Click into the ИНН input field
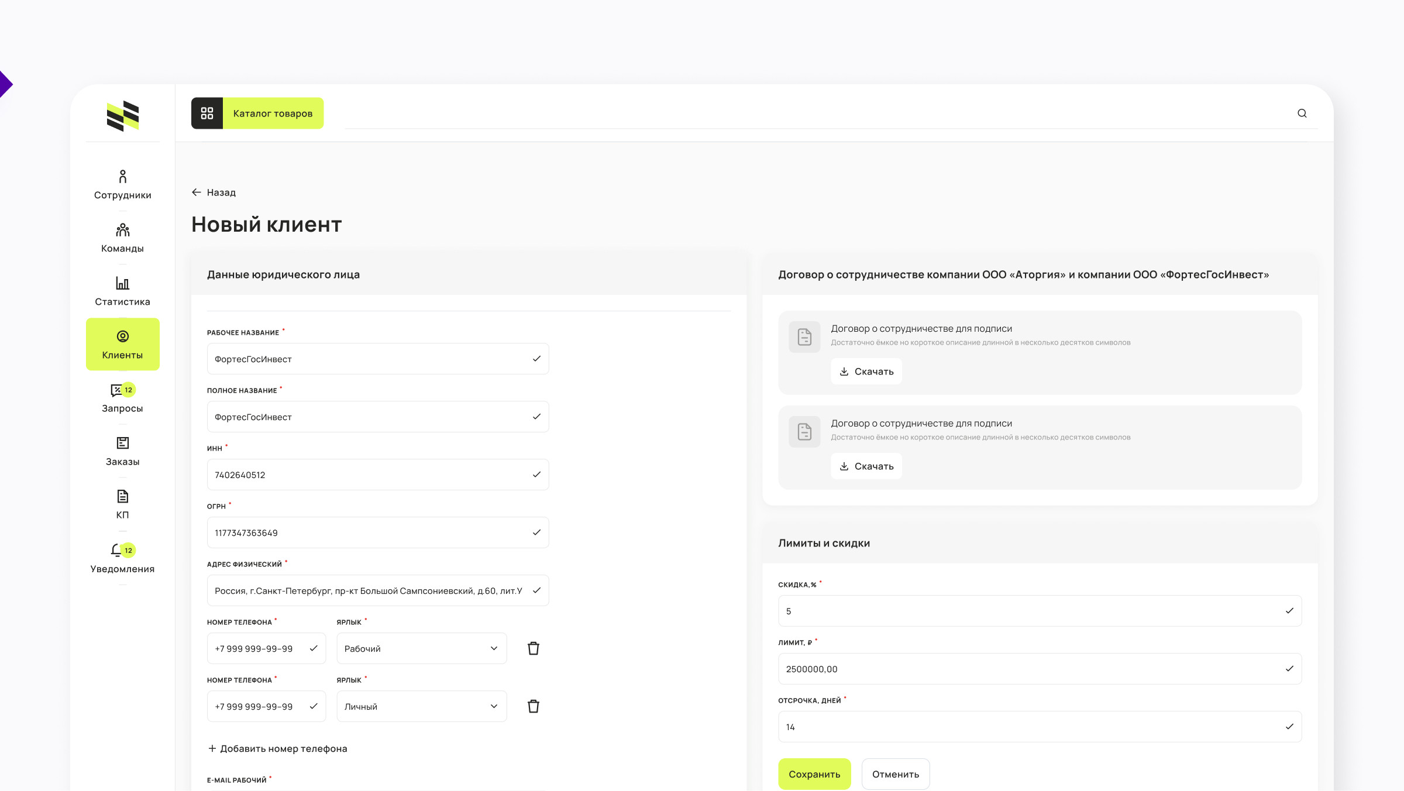Screen dimensions: 1404x791 [x=369, y=475]
